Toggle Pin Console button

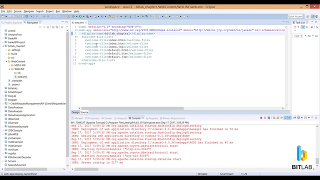[294, 118]
